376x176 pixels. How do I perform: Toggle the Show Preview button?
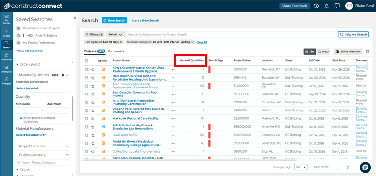pos(348,51)
